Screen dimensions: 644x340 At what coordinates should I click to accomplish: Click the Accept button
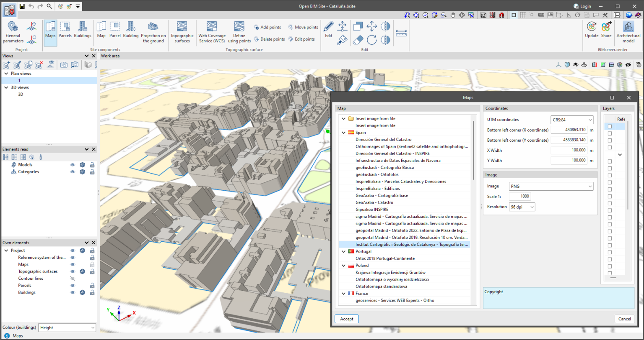(x=346, y=319)
